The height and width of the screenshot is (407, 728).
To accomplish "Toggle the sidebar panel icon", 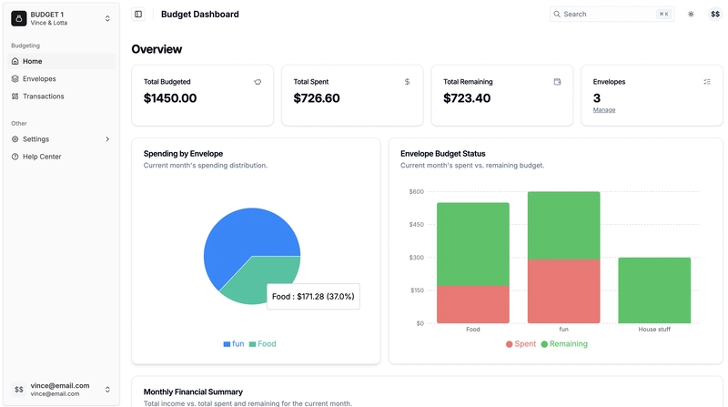I will click(138, 14).
